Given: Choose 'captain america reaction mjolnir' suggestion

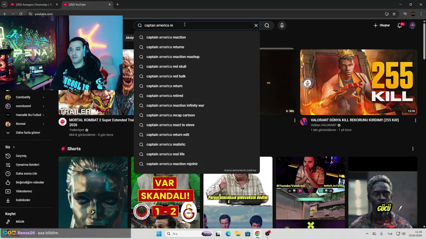Looking at the screenshot, I should coord(197,164).
